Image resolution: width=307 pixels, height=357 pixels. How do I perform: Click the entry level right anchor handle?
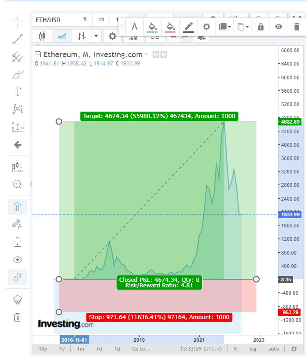(x=256, y=280)
